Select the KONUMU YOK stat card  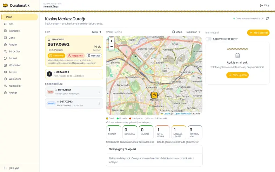tap(195, 132)
